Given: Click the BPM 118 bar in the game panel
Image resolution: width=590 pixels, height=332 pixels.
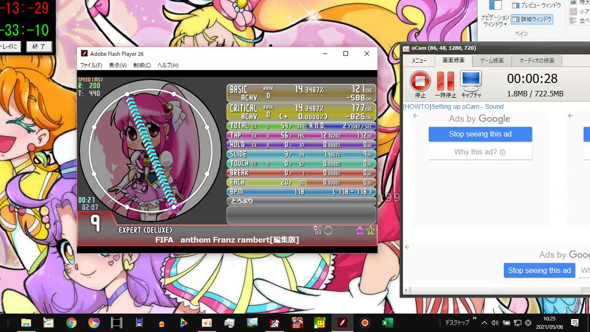Looking at the screenshot, I should pos(301,192).
